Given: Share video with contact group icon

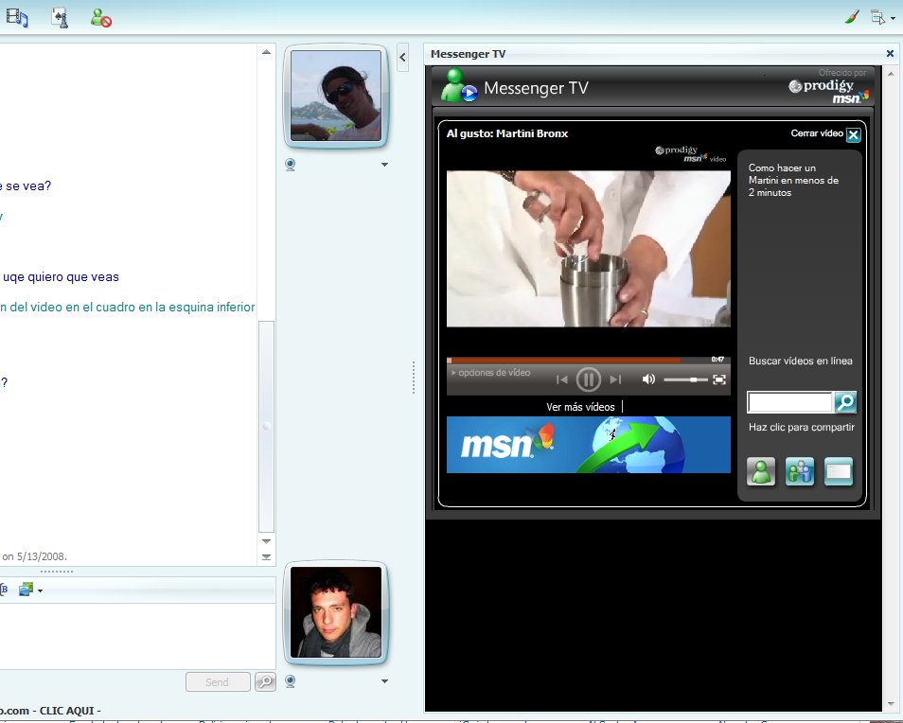Looking at the screenshot, I should [x=800, y=471].
